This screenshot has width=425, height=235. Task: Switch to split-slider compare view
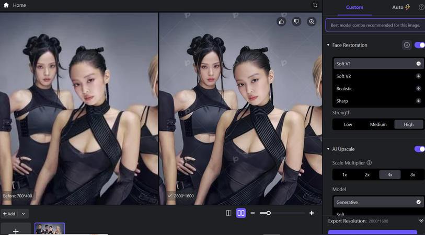pos(228,213)
